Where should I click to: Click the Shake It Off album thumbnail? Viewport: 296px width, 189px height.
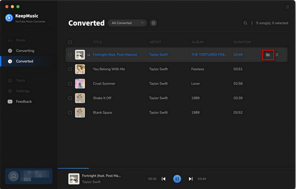coord(80,98)
